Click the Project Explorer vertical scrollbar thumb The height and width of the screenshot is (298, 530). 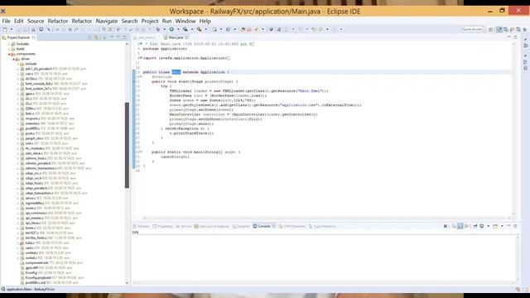click(127, 146)
